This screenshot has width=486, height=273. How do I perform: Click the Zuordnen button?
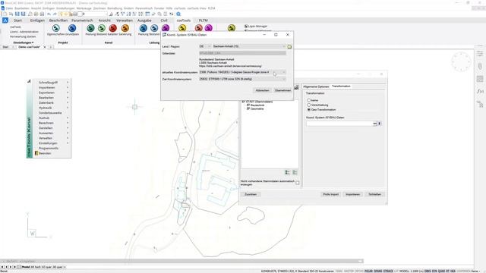pos(251,194)
